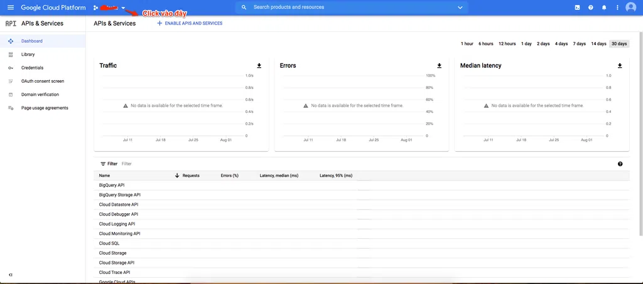Click the search products and resources field
Image resolution: width=643 pixels, height=284 pixels.
pyautogui.click(x=352, y=8)
